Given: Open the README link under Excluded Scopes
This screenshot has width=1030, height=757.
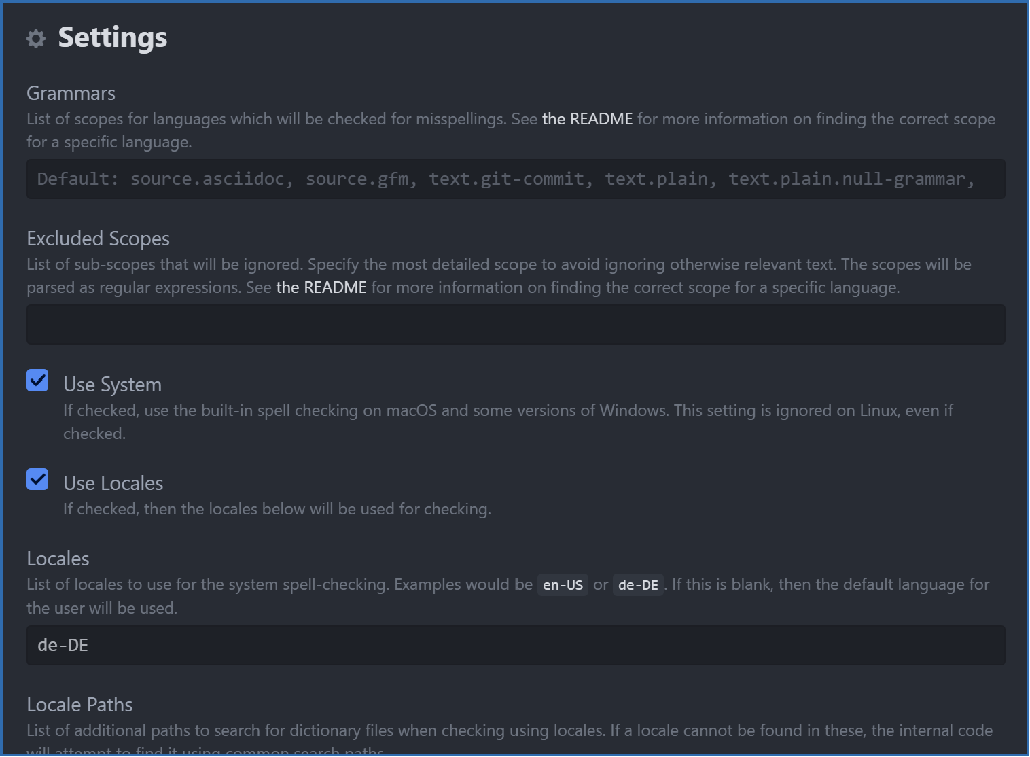Looking at the screenshot, I should [x=321, y=287].
